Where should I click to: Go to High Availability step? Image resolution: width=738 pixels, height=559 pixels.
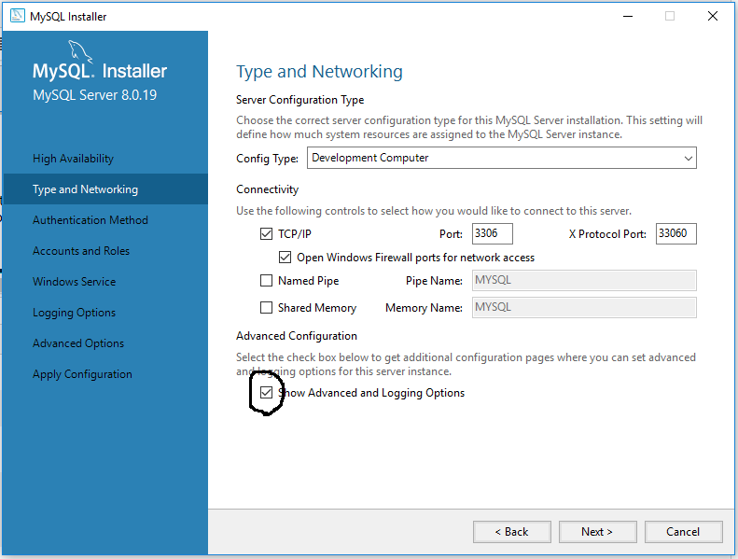point(74,159)
